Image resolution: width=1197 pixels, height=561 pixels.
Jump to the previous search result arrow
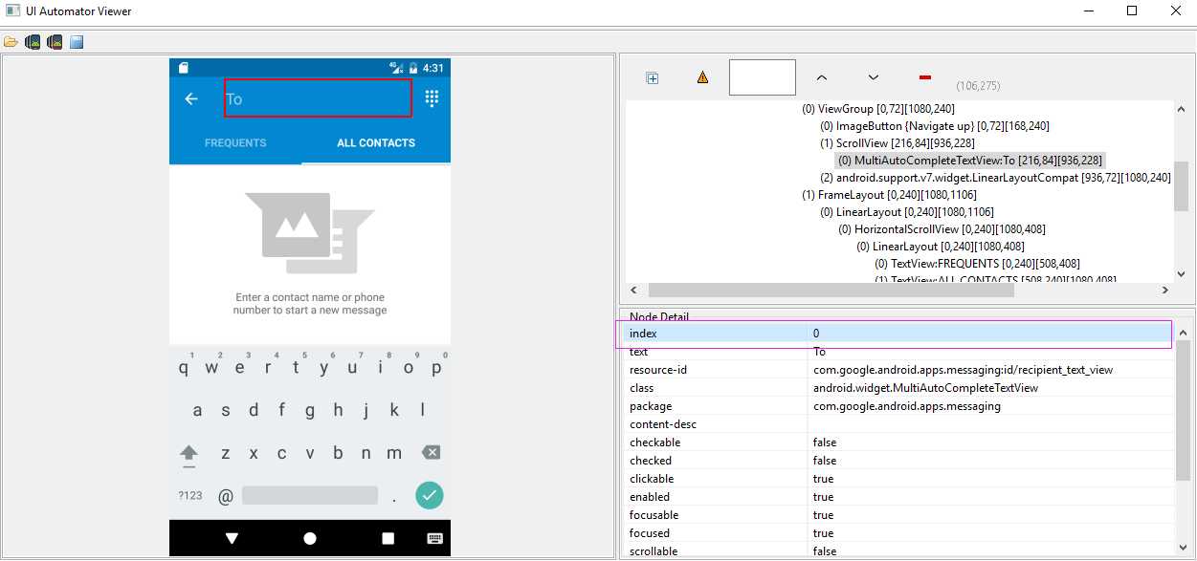[821, 77]
